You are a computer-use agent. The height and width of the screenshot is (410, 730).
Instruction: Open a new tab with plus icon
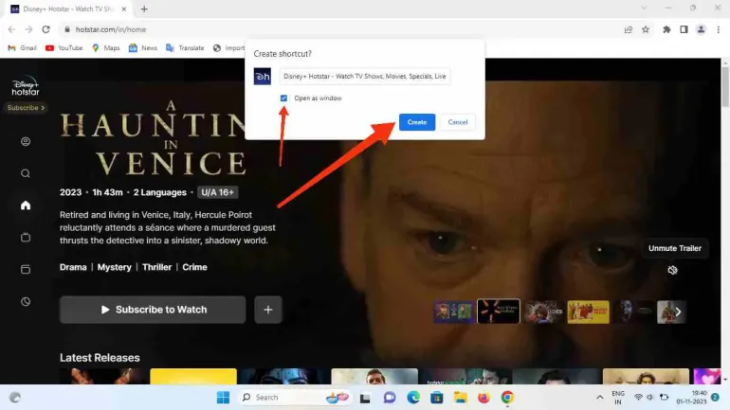(x=144, y=9)
